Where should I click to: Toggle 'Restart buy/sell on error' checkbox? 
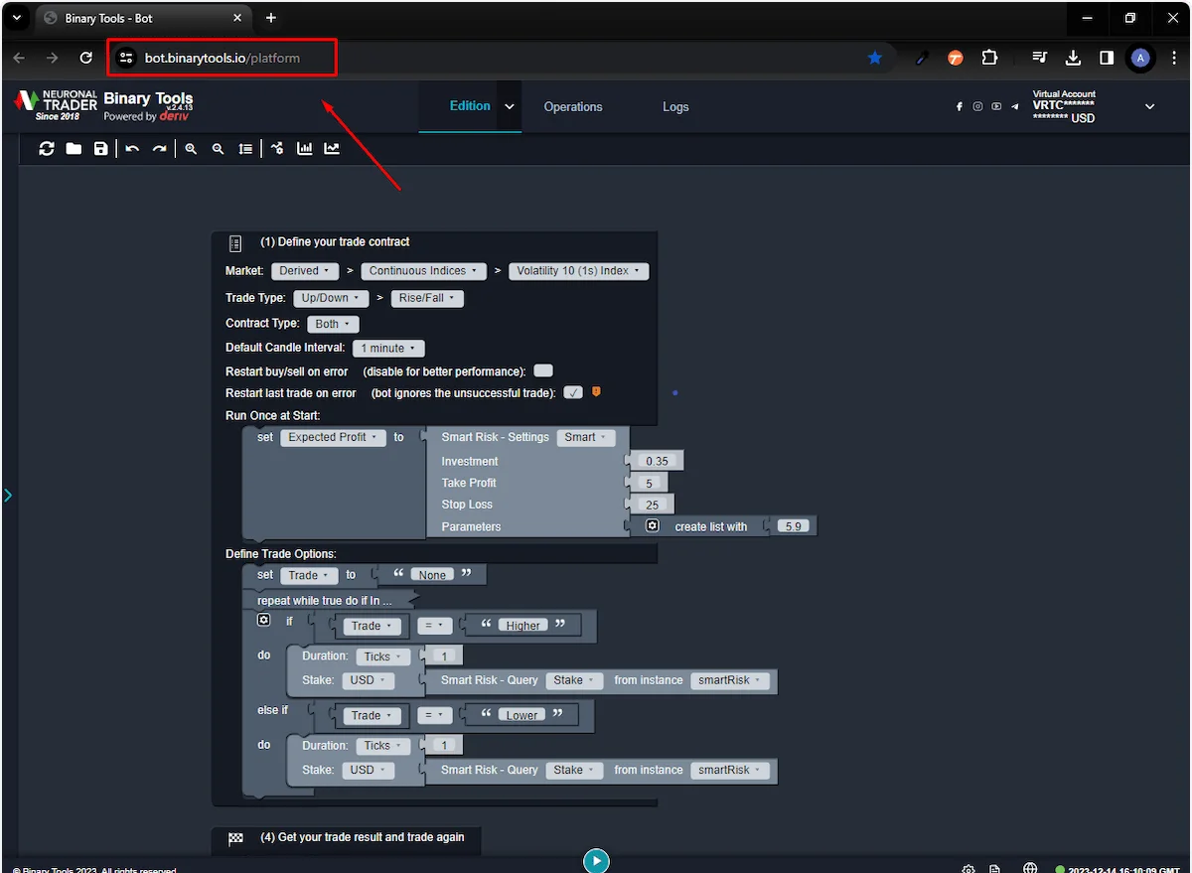click(542, 370)
